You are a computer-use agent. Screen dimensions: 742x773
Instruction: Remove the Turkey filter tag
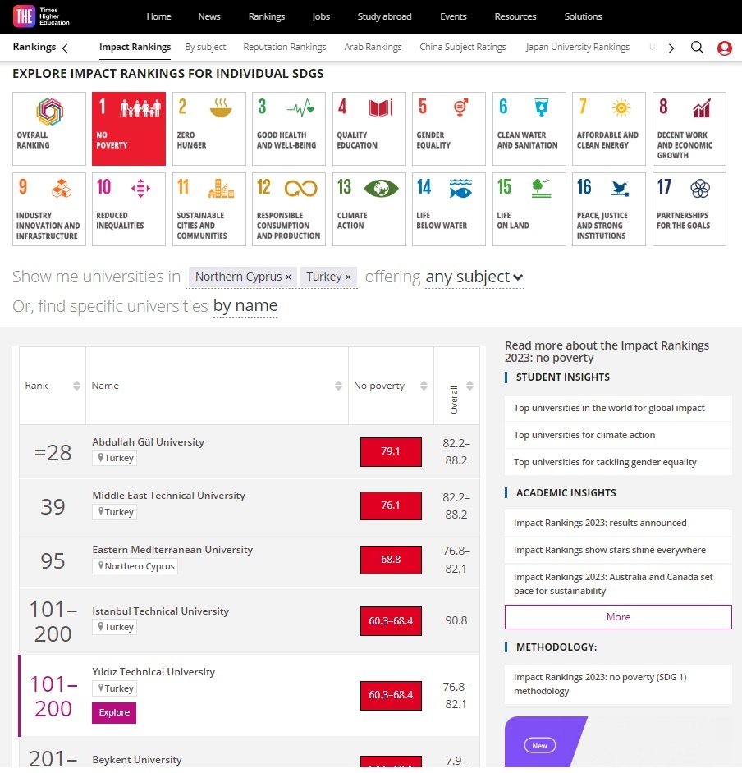348,277
